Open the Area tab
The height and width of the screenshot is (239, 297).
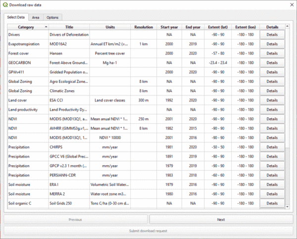click(36, 17)
